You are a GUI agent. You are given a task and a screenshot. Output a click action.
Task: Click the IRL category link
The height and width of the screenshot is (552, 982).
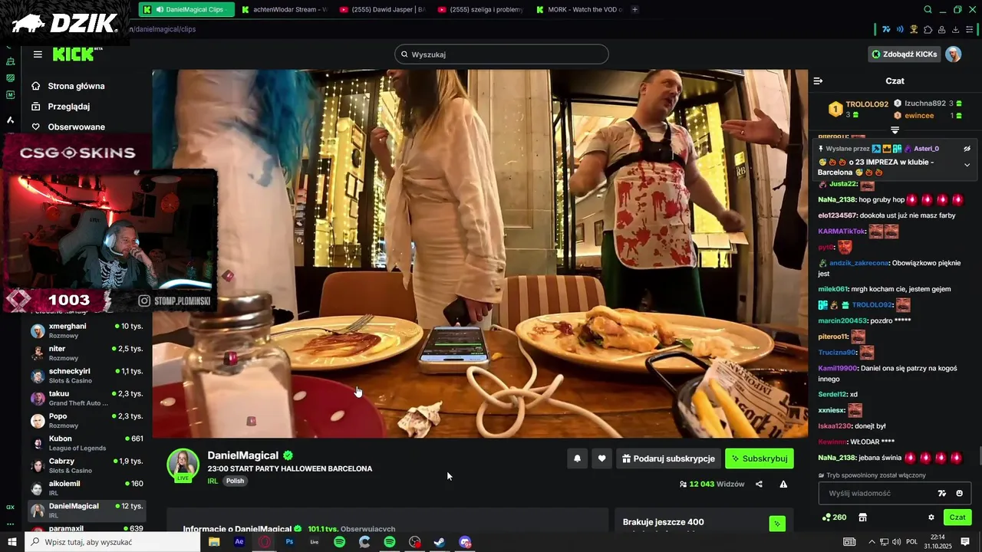213,481
